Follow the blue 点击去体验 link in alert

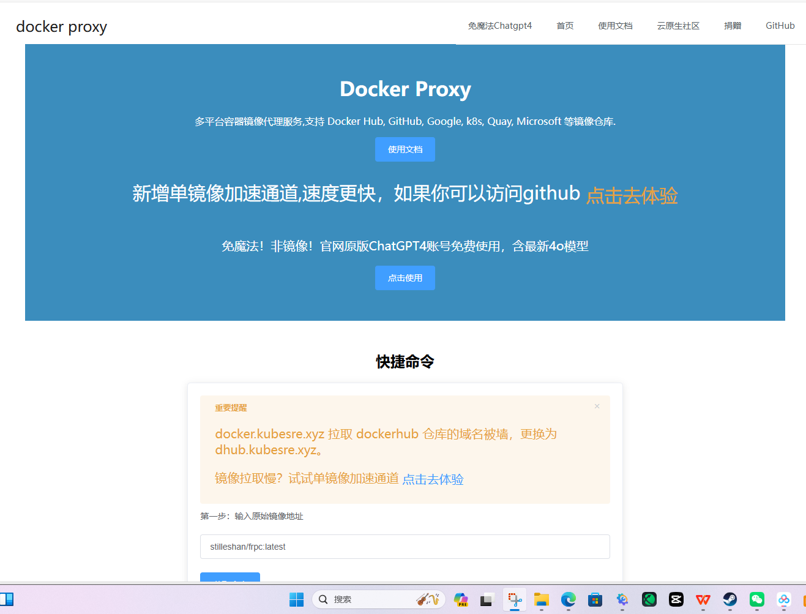pyautogui.click(x=433, y=479)
